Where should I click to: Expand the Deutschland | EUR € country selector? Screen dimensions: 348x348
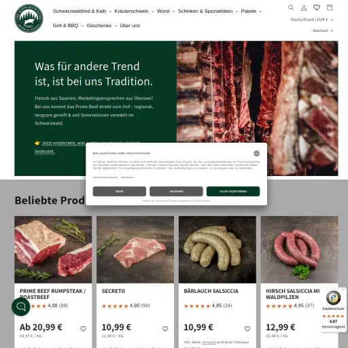click(x=312, y=20)
